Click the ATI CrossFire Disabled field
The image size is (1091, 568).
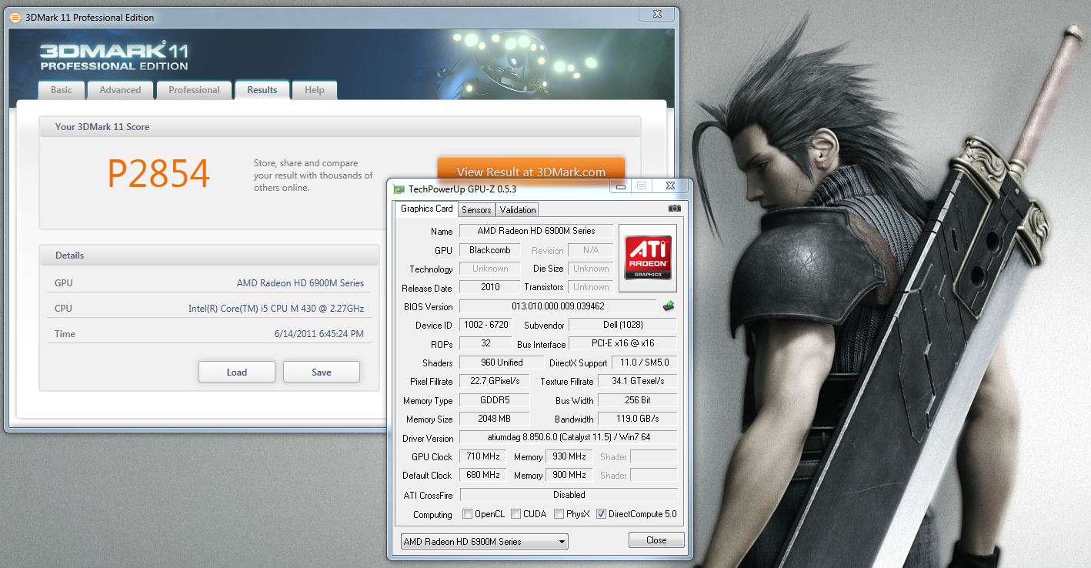(x=568, y=495)
